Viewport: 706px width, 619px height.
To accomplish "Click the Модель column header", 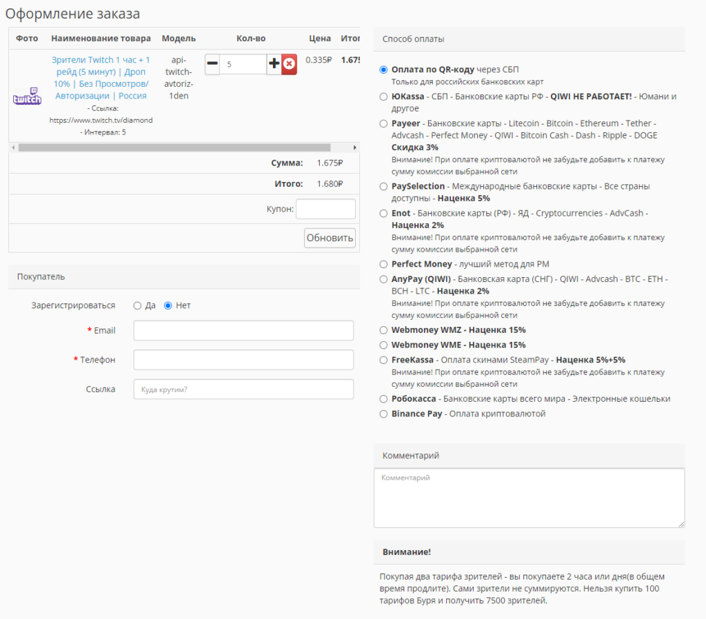I will pyautogui.click(x=179, y=39).
